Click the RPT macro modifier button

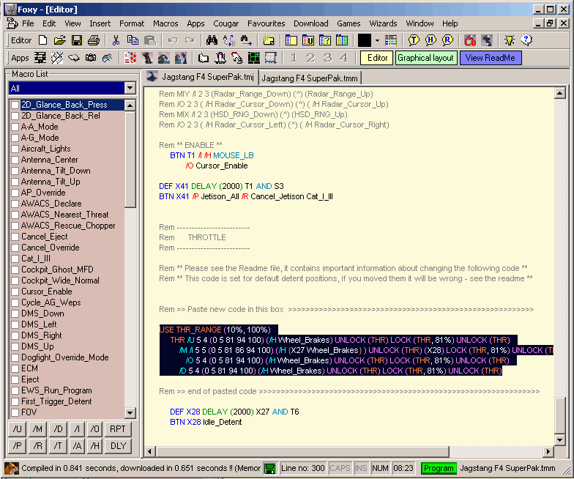118,428
